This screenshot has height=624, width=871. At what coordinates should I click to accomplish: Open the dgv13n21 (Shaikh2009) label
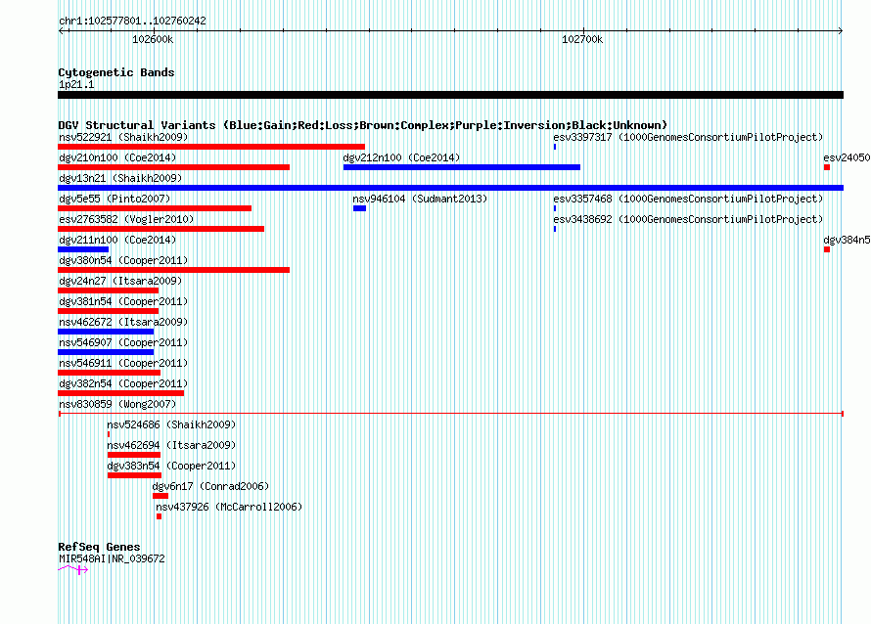pyautogui.click(x=120, y=178)
